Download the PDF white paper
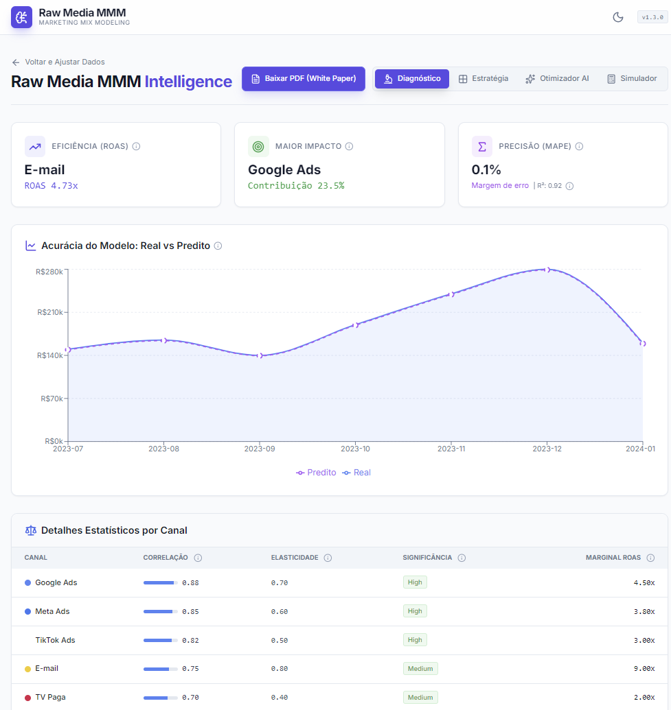The width and height of the screenshot is (671, 710). pyautogui.click(x=304, y=79)
